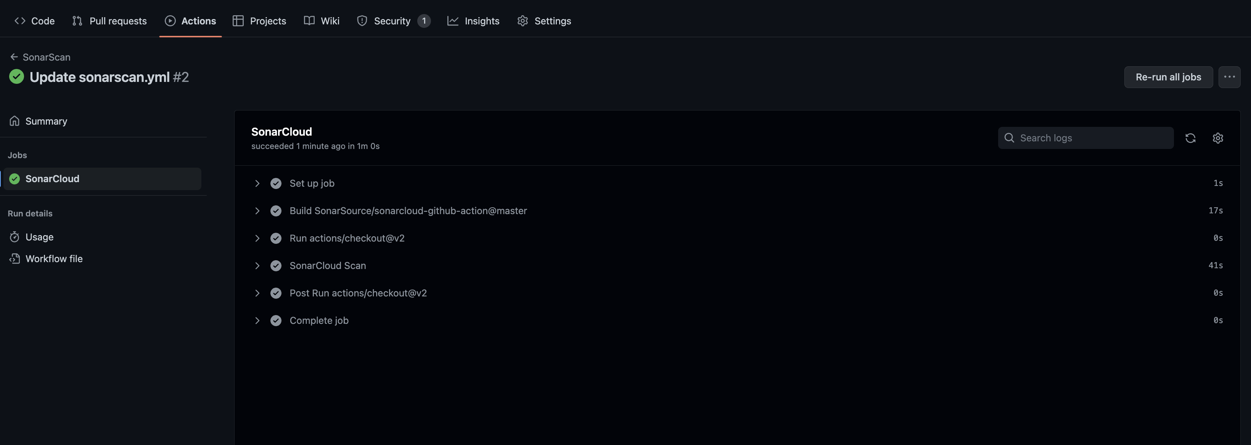Open the Insights tab

473,21
